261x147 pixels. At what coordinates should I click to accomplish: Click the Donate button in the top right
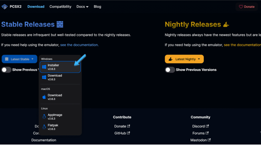(x=246, y=7)
